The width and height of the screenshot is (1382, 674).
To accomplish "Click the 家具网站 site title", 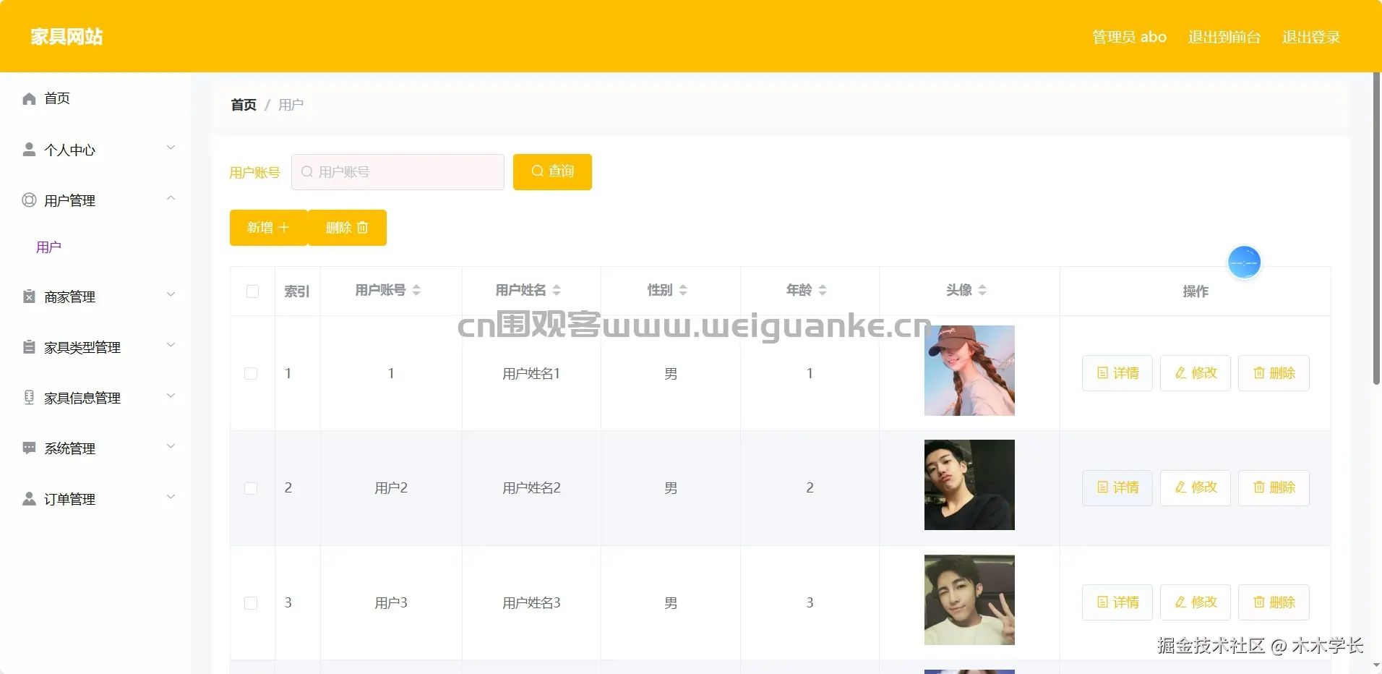I will pyautogui.click(x=66, y=37).
